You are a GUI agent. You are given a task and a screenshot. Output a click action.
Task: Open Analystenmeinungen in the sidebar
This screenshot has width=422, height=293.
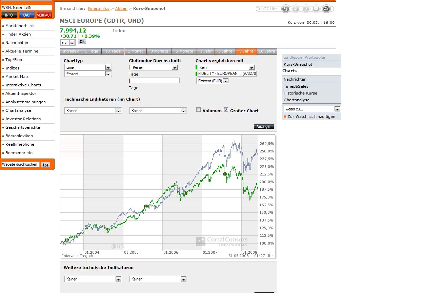tap(25, 102)
